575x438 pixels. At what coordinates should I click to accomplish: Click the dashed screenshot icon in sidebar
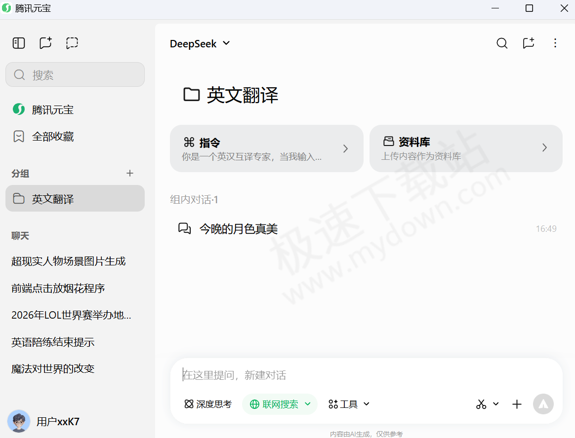72,43
